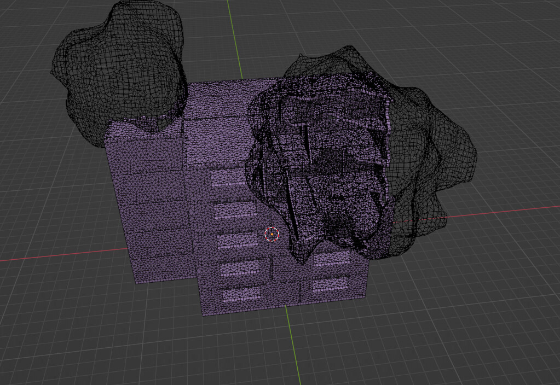Click the 3D cursor on the building facade
560x385 pixels.
click(272, 234)
